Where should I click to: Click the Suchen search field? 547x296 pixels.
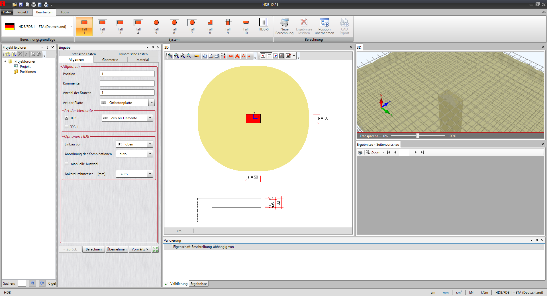[22, 283]
